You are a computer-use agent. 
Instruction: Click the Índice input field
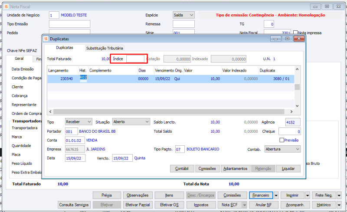point(135,59)
